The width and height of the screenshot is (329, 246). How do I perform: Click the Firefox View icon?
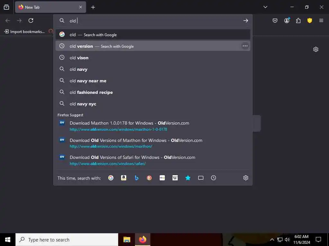6,7
